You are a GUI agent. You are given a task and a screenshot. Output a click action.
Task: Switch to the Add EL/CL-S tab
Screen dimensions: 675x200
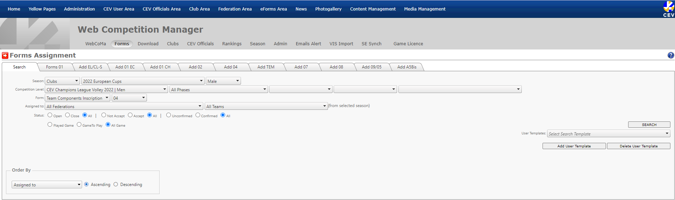click(x=91, y=67)
